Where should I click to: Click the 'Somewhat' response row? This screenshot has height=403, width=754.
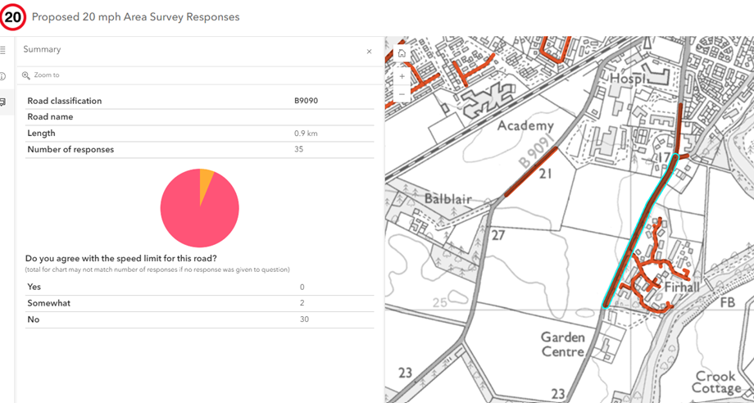point(199,303)
